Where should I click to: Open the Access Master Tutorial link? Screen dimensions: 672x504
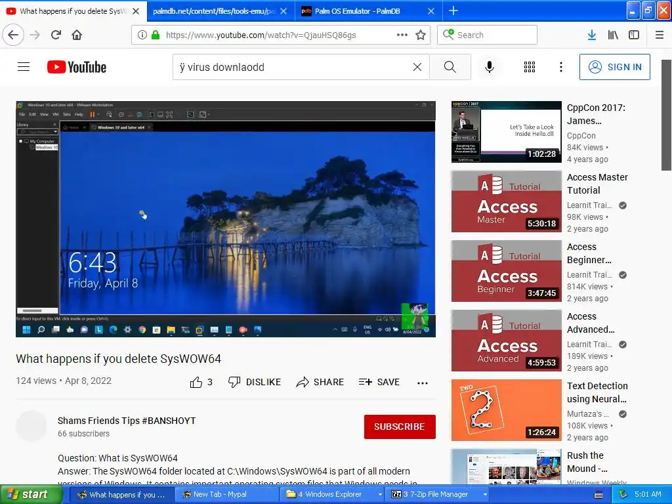(x=597, y=184)
